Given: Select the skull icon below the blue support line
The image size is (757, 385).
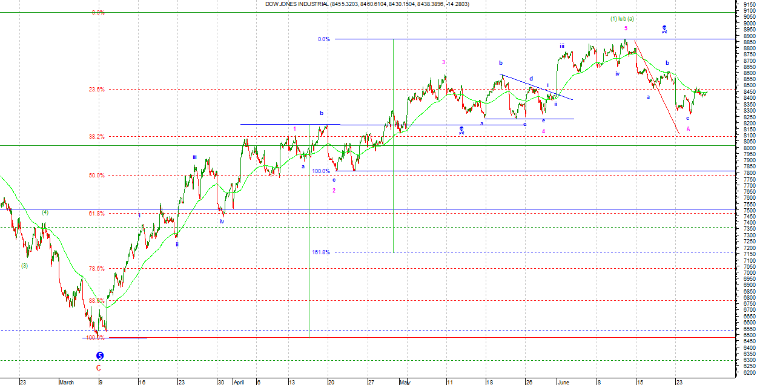Looking at the screenshot, I should coord(461,130).
